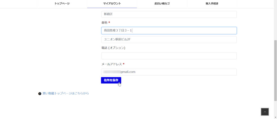Click the 番地 field with 高田馬場3丁目3-1
Screen dimensions: 277x119
(169, 31)
